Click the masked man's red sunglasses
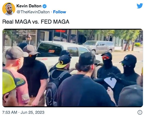This screenshot has height=117, width=147. pos(106,58)
